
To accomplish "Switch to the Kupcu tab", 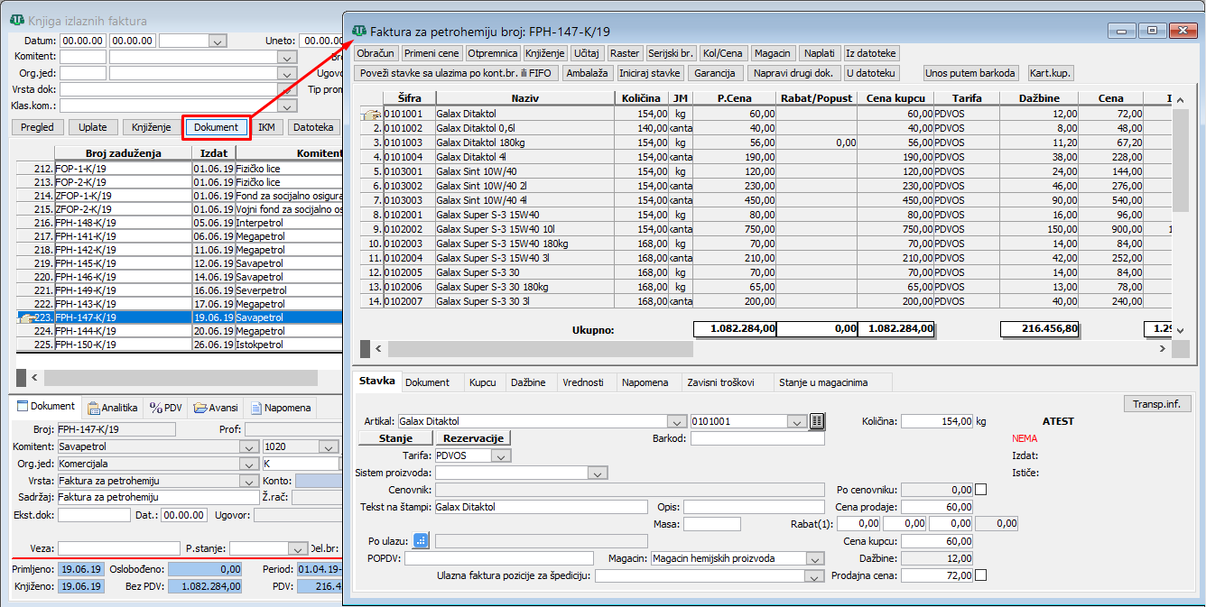I will coord(483,382).
